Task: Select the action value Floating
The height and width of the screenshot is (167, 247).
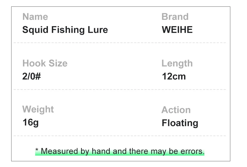Action: pos(180,123)
